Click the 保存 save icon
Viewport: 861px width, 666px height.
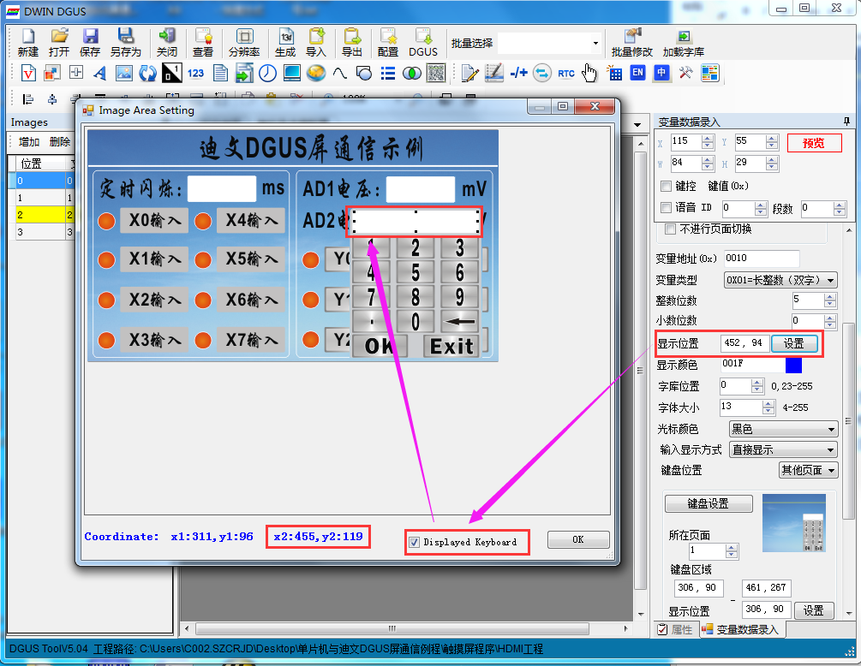click(x=89, y=43)
